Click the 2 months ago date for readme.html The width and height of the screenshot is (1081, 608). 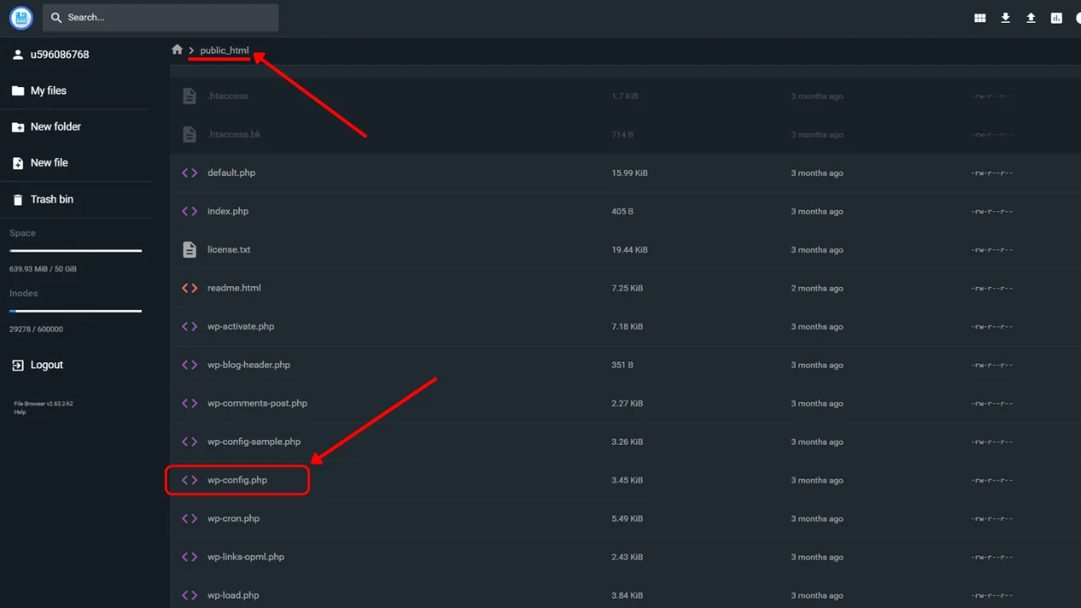[x=817, y=288]
